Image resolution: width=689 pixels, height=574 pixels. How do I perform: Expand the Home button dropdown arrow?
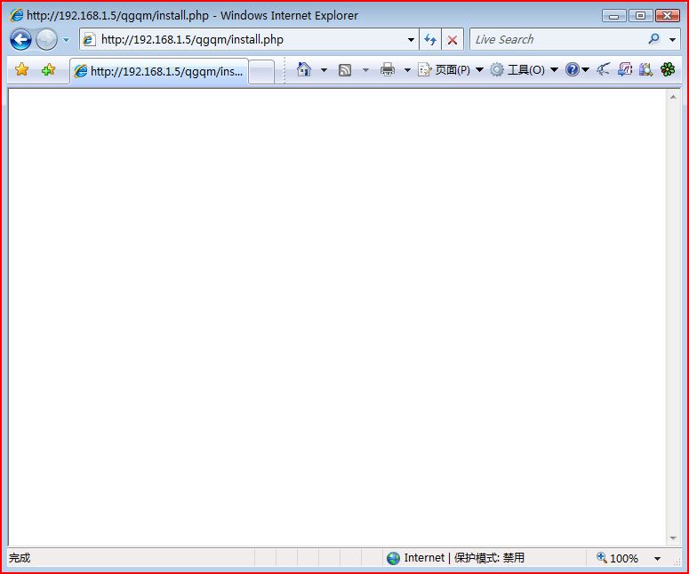pyautogui.click(x=324, y=70)
